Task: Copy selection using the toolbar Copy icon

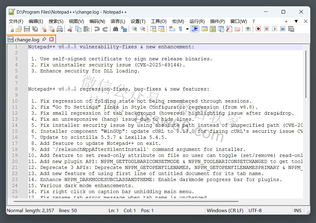Action: coord(78,29)
